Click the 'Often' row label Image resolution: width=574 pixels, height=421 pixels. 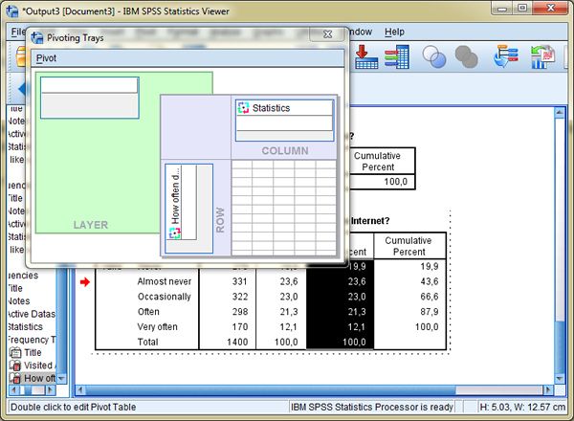[x=148, y=312]
